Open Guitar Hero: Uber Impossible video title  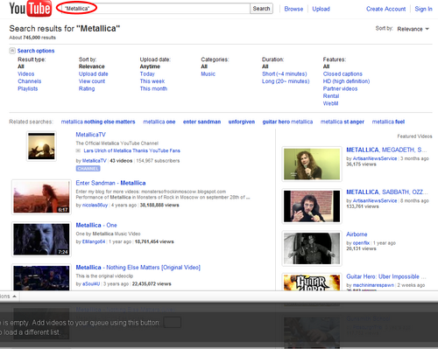point(386,276)
